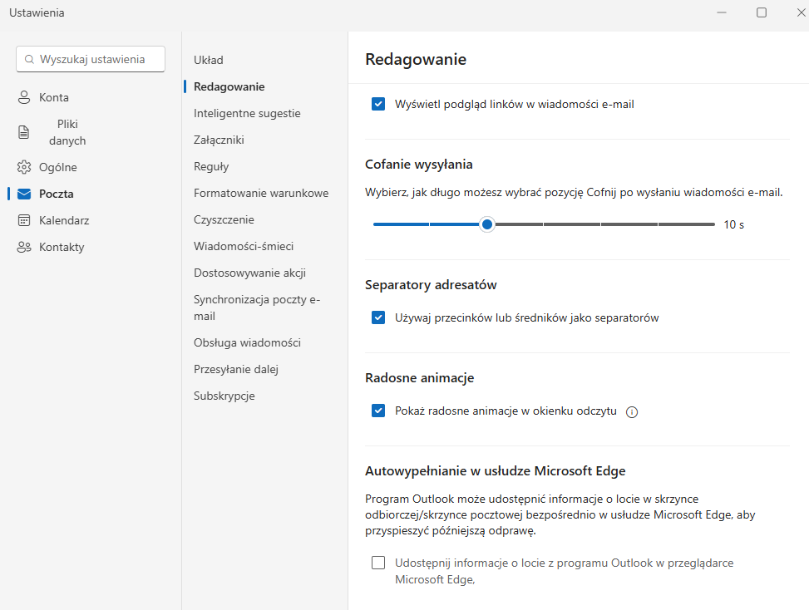This screenshot has height=610, width=809.
Task: Click the Konta person icon
Action: click(x=24, y=97)
